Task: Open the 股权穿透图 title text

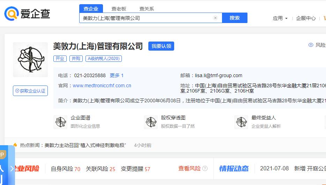Action: (x=173, y=118)
